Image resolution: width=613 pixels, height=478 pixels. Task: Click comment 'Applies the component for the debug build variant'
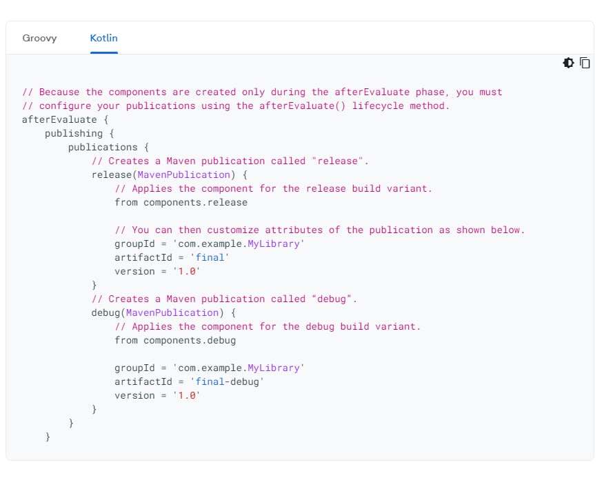click(268, 327)
